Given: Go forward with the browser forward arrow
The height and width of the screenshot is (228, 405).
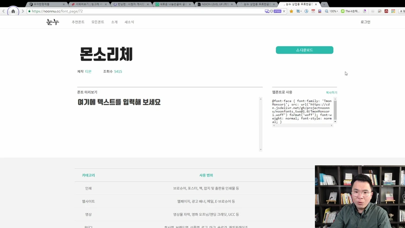Looking at the screenshot, I should [x=23, y=11].
